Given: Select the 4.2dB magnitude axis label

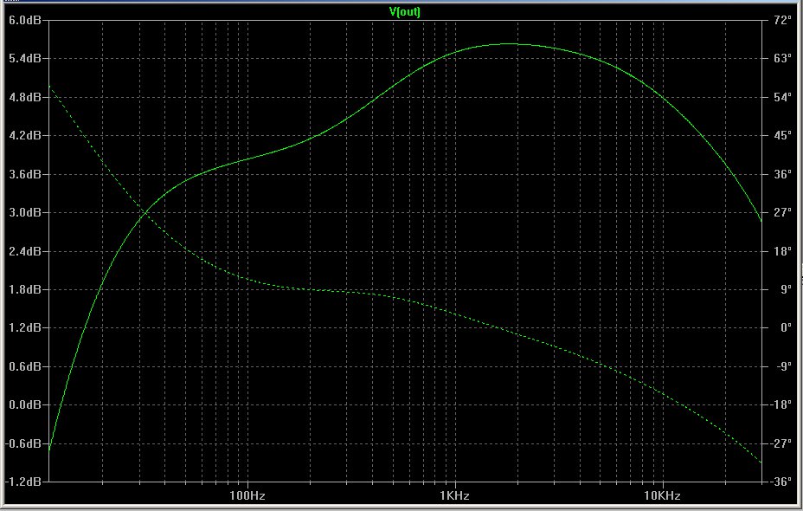Looking at the screenshot, I should [24, 135].
